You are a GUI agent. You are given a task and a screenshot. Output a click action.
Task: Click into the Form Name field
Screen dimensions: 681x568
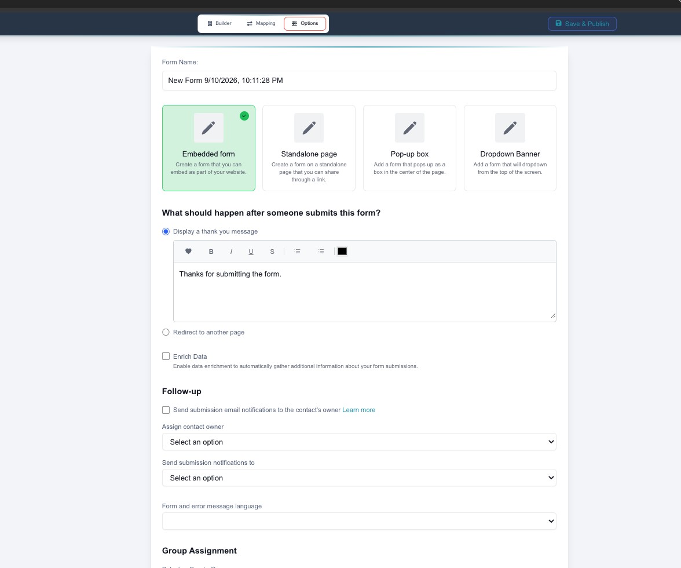tap(359, 81)
